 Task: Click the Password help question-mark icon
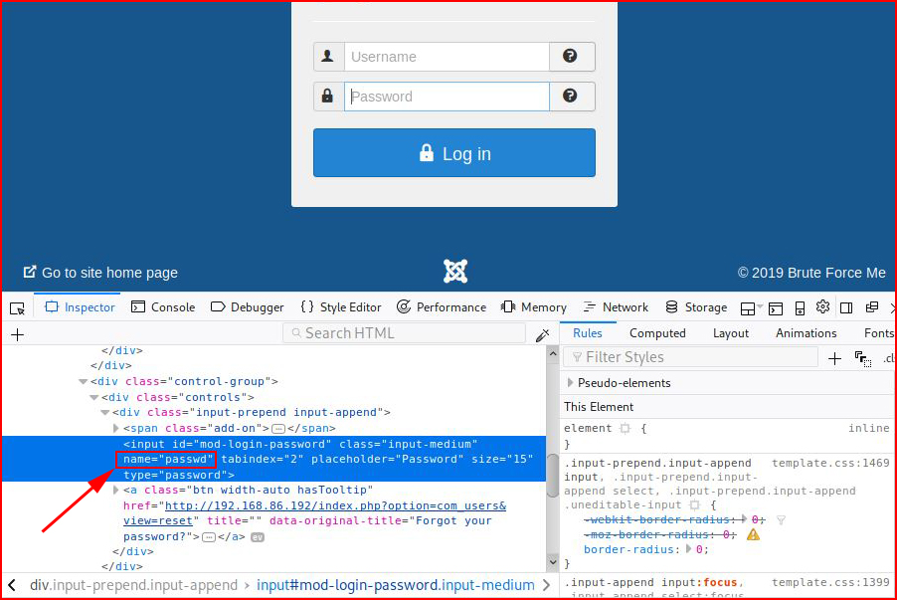tap(570, 96)
